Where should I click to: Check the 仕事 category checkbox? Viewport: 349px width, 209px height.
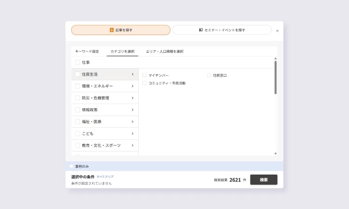tap(78, 62)
